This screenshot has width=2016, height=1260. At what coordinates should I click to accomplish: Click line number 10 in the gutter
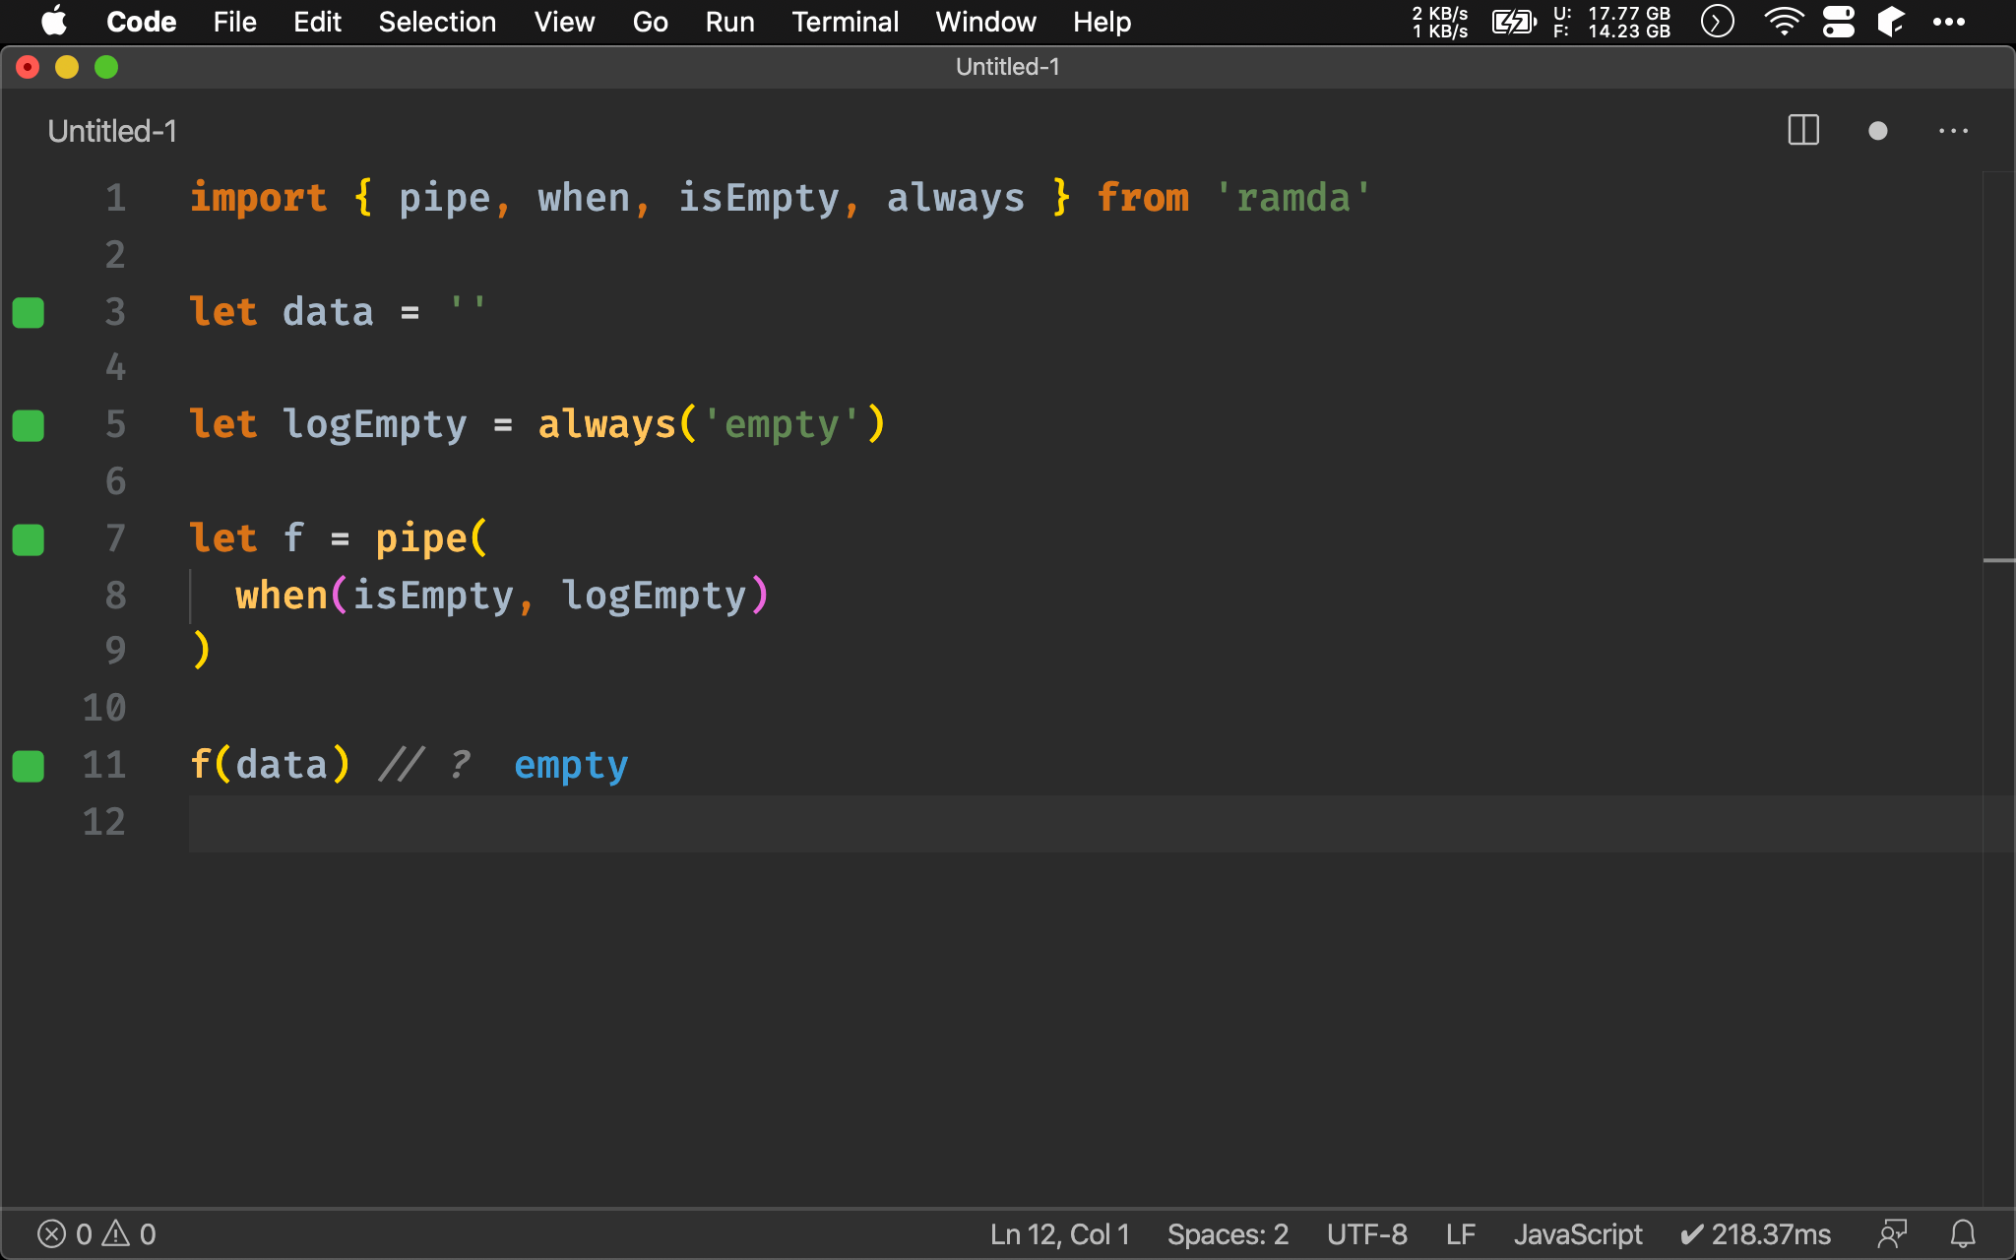[104, 709]
